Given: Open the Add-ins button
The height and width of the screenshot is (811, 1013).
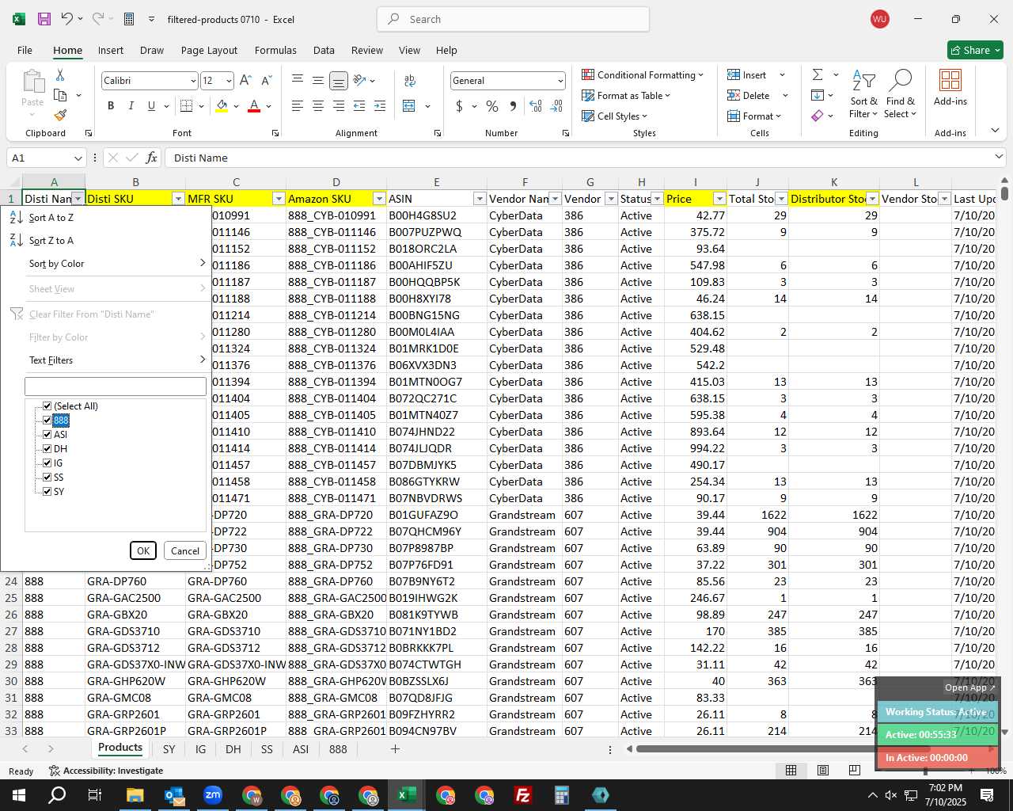Looking at the screenshot, I should pyautogui.click(x=950, y=87).
